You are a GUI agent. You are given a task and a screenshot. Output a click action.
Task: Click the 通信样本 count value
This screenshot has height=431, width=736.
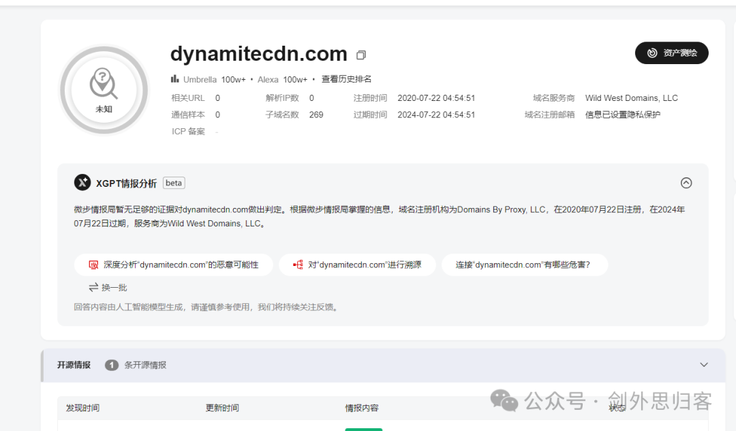tap(218, 115)
